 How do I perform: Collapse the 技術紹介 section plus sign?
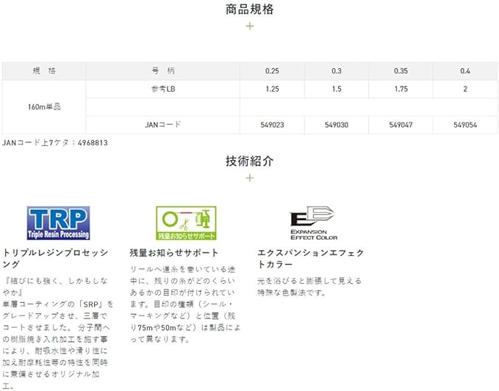250,178
